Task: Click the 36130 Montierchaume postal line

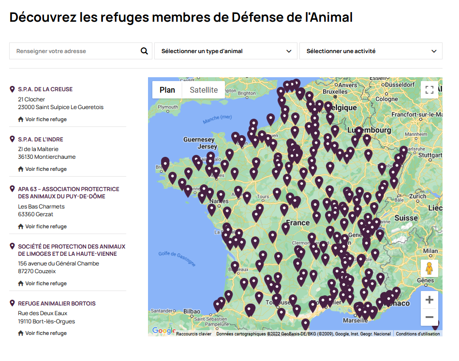Action: point(47,157)
